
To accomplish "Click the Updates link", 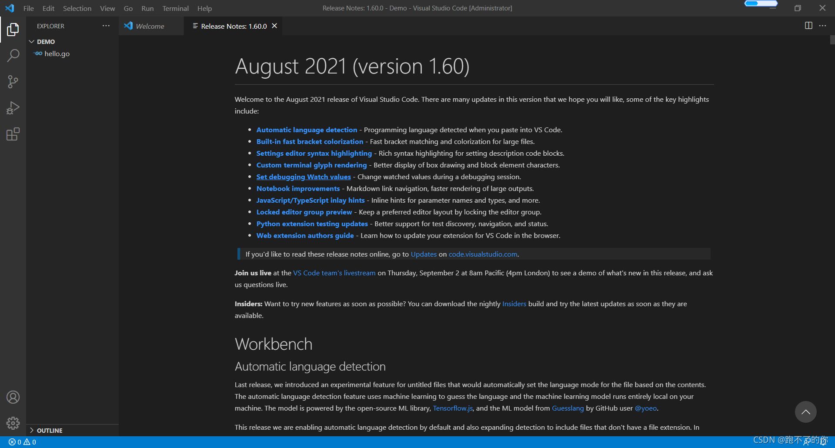I will click(x=424, y=254).
